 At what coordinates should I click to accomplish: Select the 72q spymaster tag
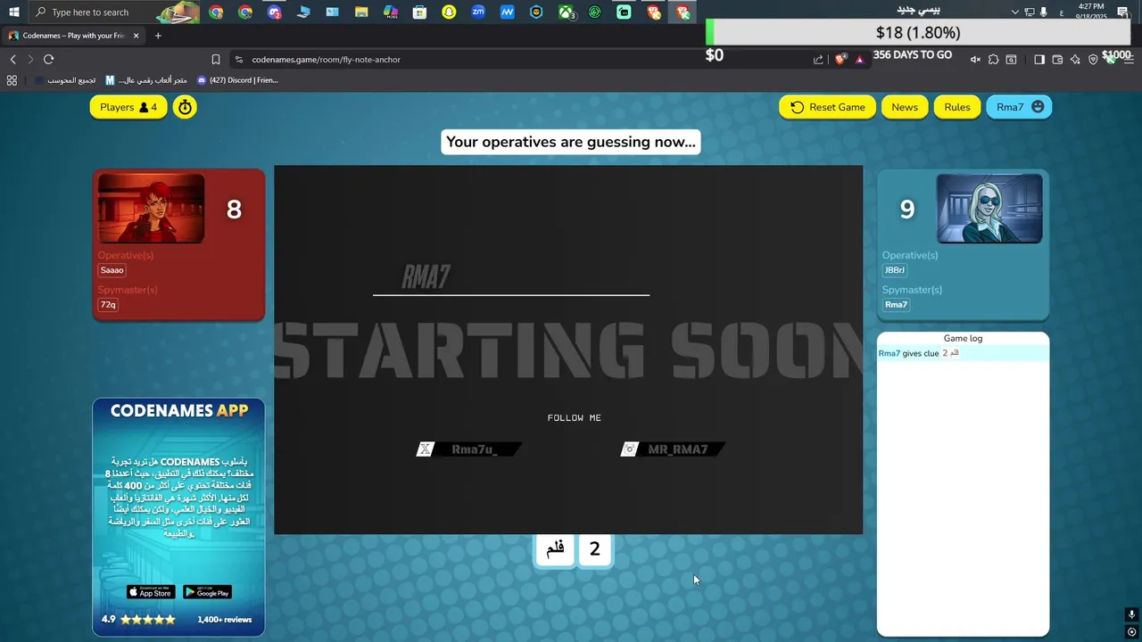click(108, 305)
